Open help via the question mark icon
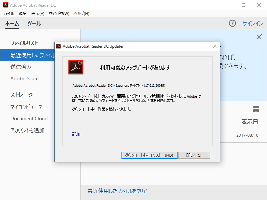 [232, 24]
